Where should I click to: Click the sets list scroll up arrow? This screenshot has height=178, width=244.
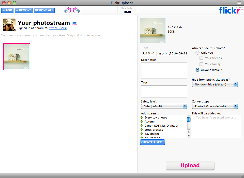(189, 132)
